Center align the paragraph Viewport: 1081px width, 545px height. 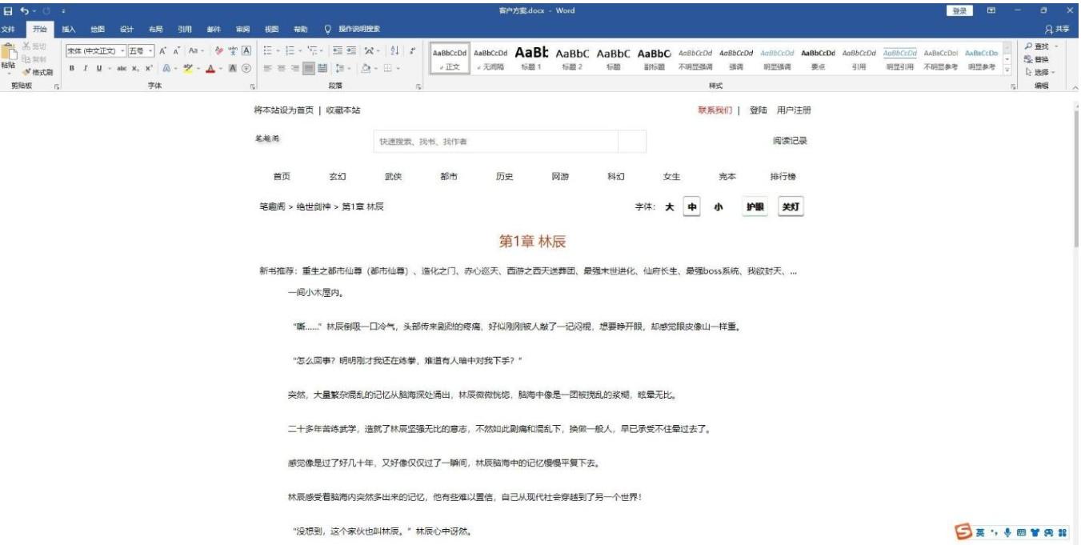280,70
